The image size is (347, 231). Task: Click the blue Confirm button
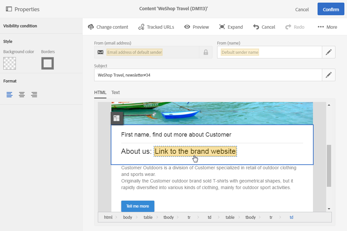pyautogui.click(x=331, y=9)
